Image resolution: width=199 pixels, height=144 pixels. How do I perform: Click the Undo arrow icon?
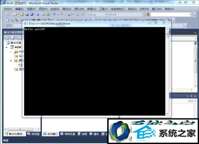click(x=54, y=14)
